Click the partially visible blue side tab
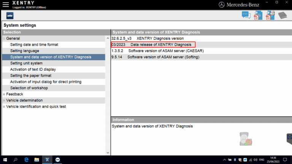The width and height of the screenshot is (292, 164). tap(289, 139)
